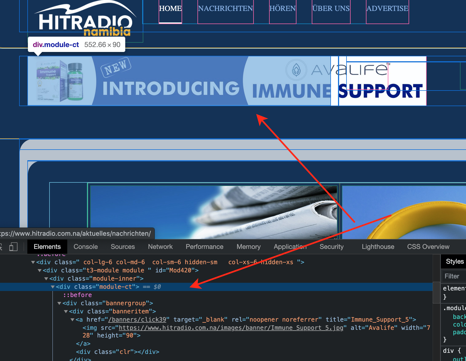
Task: Click the Elements panel vertical scrollbar
Action: (x=436, y=293)
